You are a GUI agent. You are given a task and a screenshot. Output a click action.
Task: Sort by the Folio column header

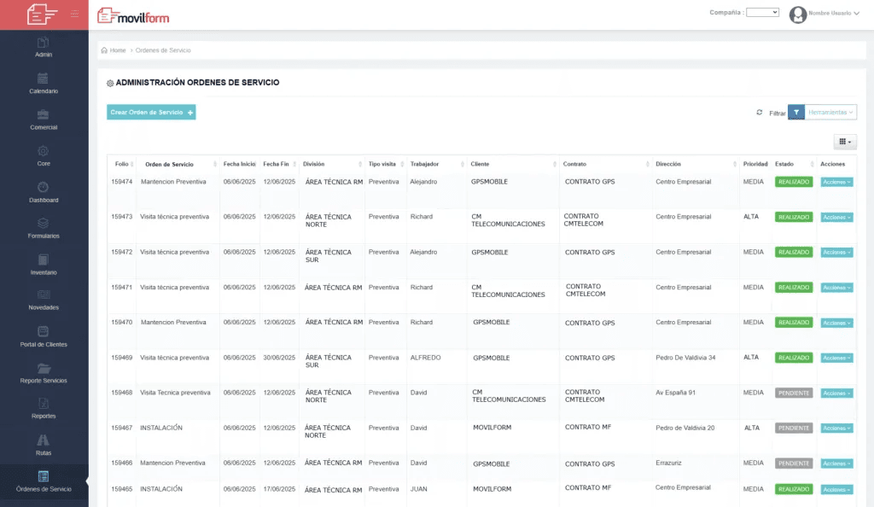(122, 164)
